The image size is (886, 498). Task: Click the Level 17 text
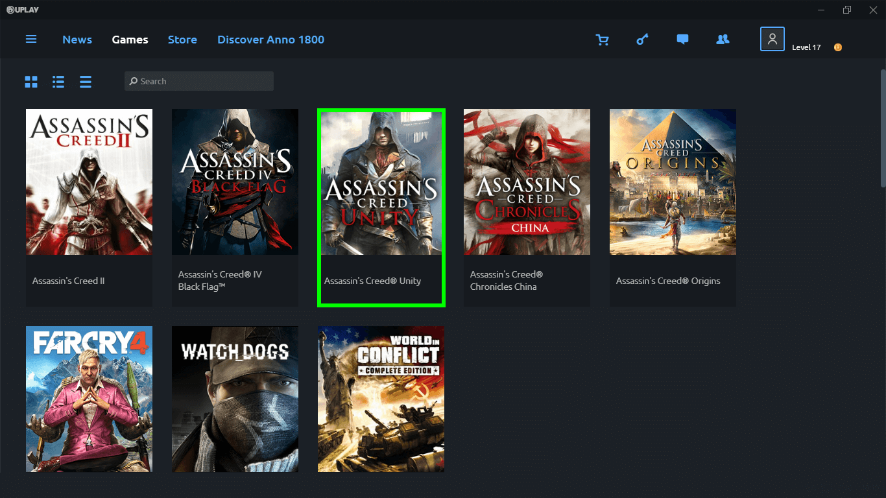[x=806, y=47]
